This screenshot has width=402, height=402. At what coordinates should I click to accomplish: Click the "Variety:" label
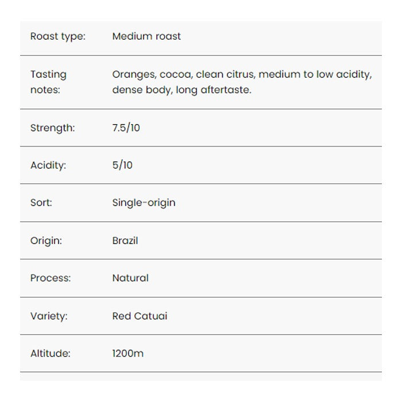click(49, 316)
